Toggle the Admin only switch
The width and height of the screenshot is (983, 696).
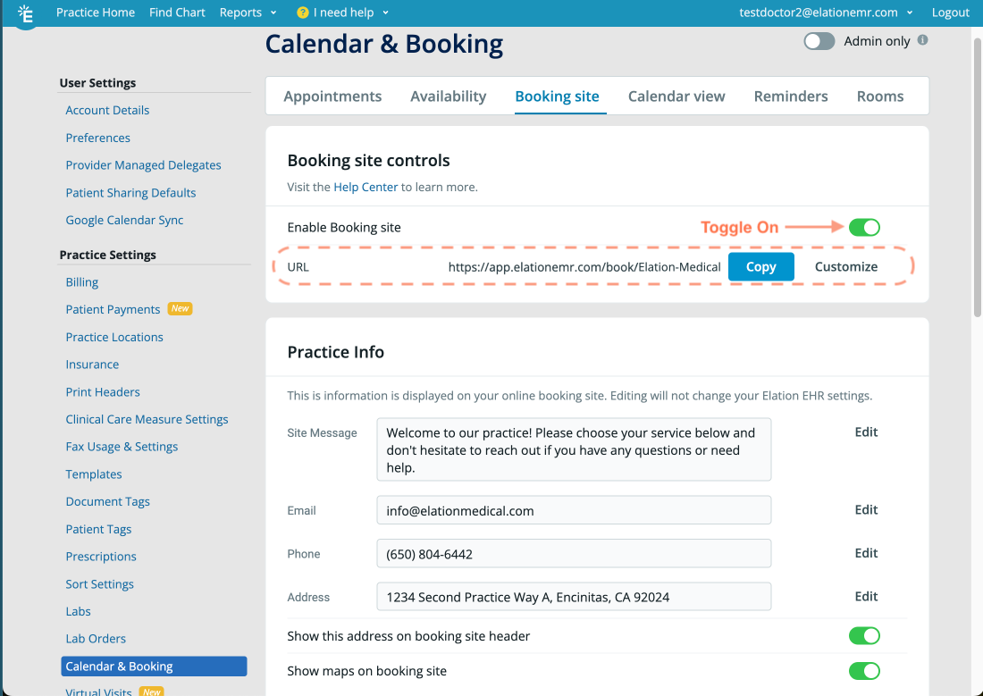(x=819, y=40)
